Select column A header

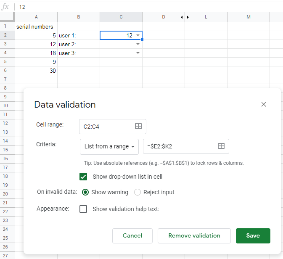point(36,17)
